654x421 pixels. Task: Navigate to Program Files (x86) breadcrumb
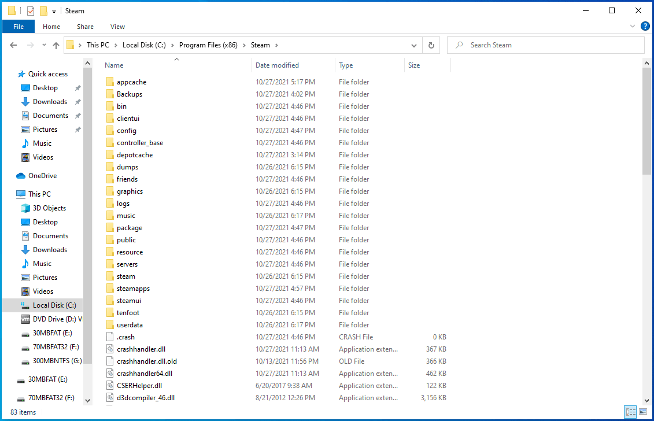(x=210, y=45)
